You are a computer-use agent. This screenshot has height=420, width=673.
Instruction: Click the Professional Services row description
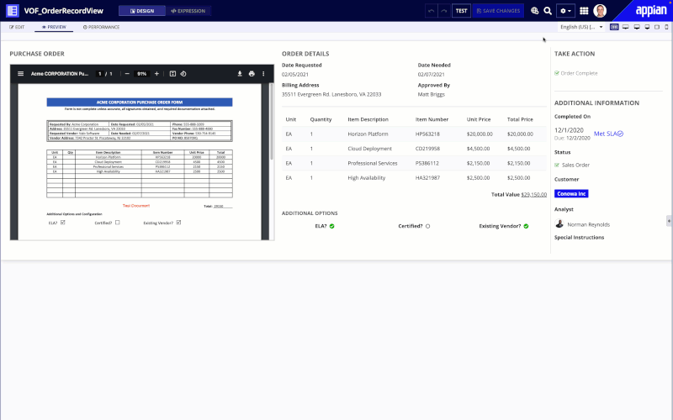[373, 163]
